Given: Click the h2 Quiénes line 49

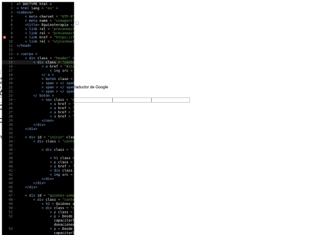Looking at the screenshot, I should click(58, 204).
